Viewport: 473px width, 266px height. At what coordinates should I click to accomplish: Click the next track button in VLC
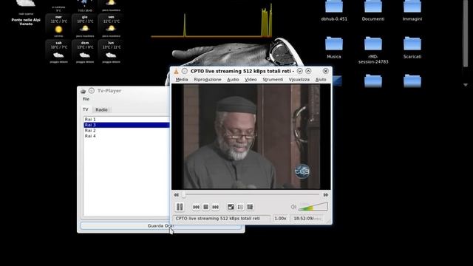215,207
